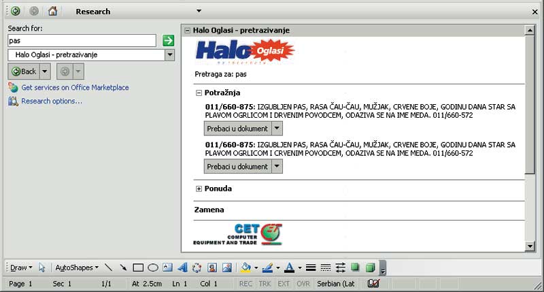Open the Font Color dropdown arrow
Image resolution: width=544 pixels, height=292 pixels.
[x=300, y=267]
